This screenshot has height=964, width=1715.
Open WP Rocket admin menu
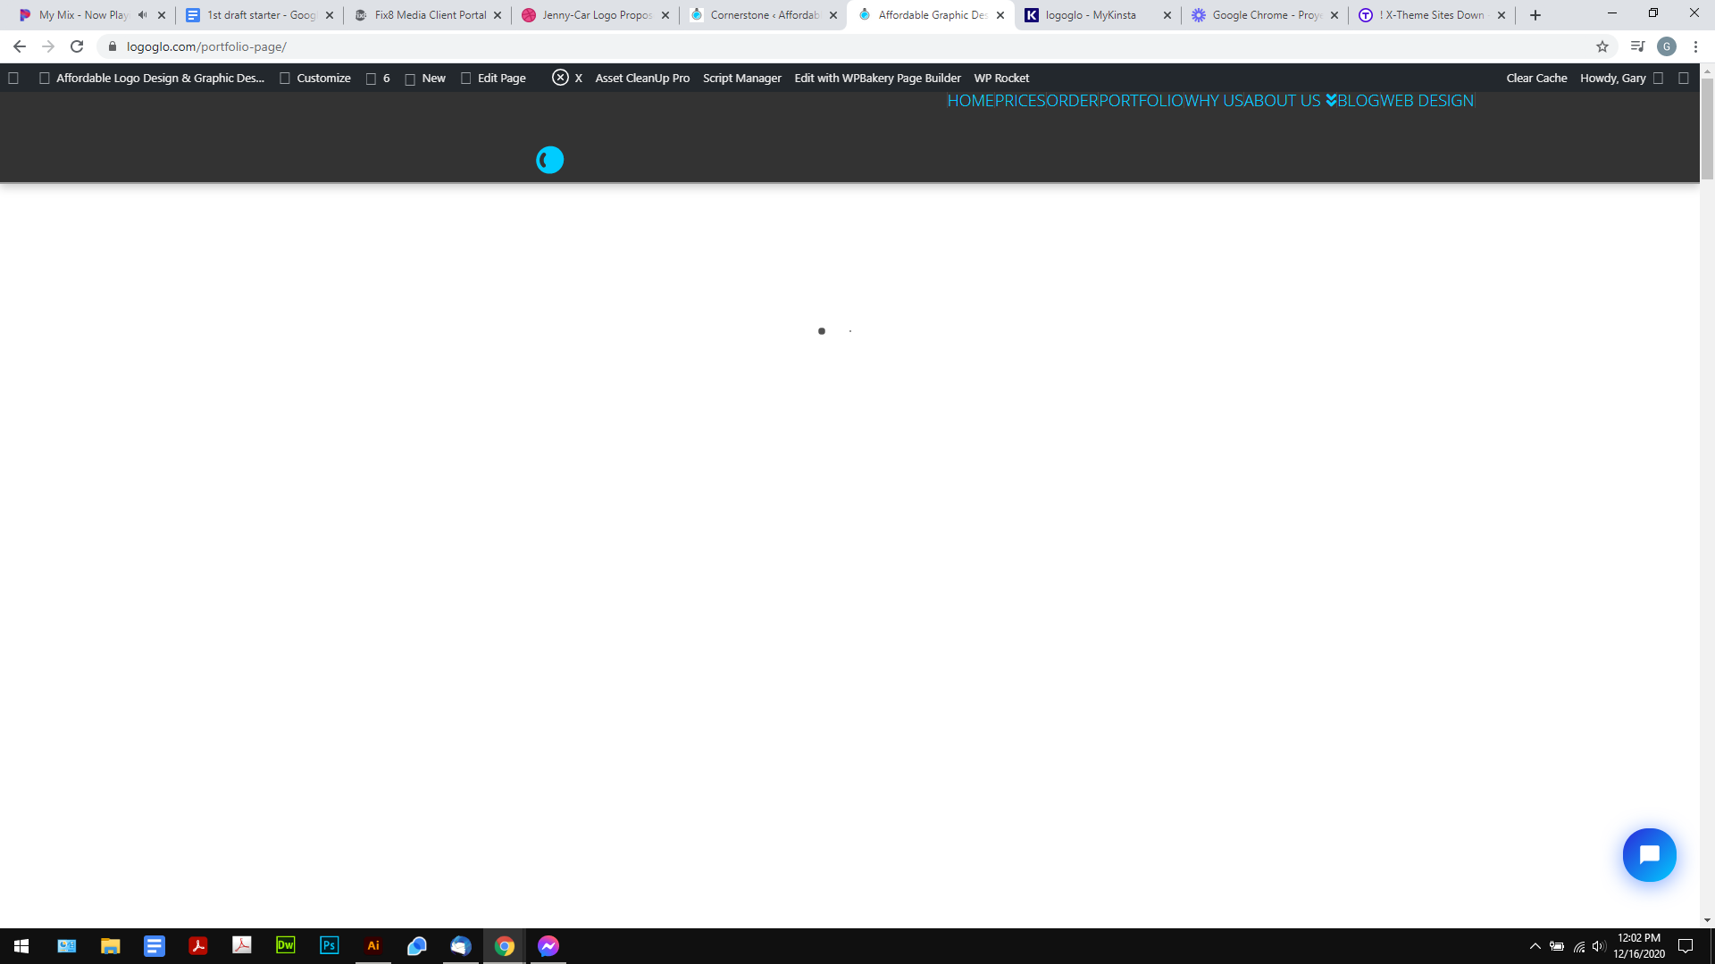click(1001, 78)
